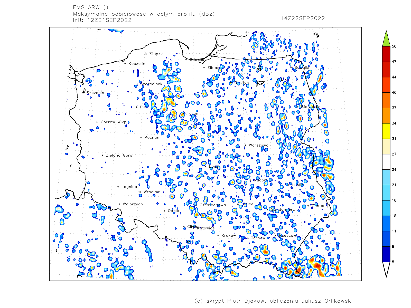Click the Opole city label
The height and width of the screenshot is (308, 411).
[x=173, y=211]
